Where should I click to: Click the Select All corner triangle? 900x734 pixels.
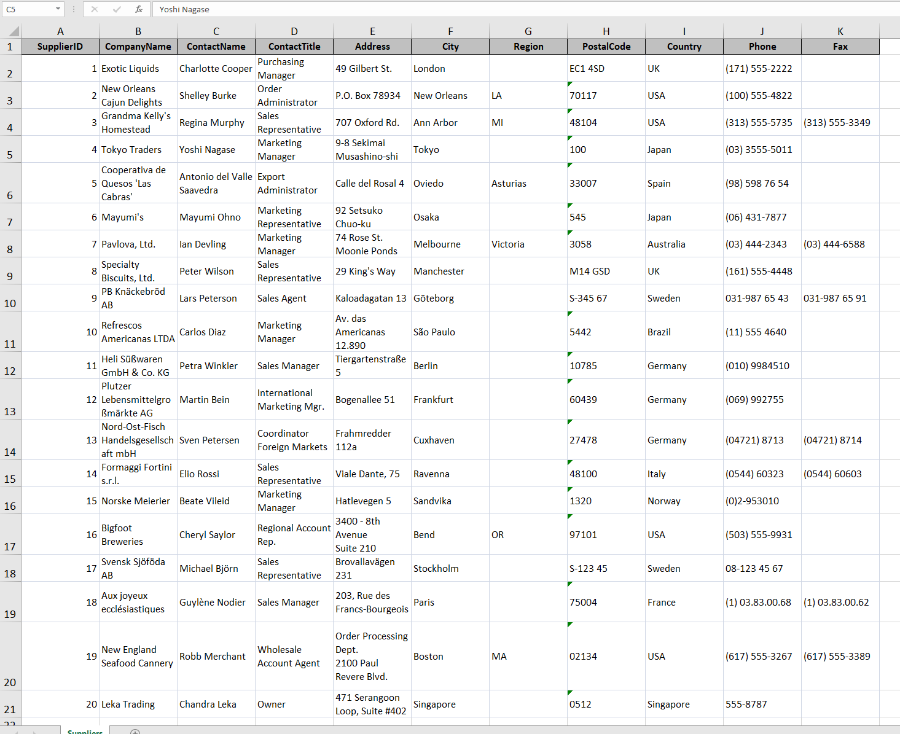pyautogui.click(x=11, y=31)
